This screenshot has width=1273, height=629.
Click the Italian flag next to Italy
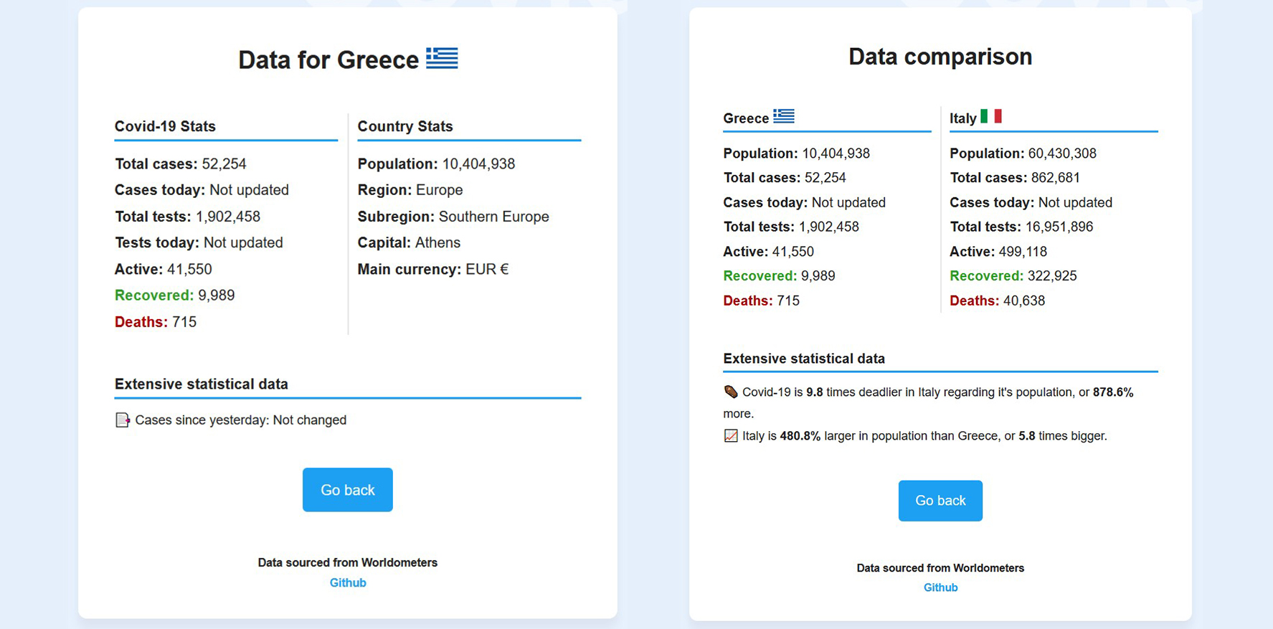(x=990, y=116)
